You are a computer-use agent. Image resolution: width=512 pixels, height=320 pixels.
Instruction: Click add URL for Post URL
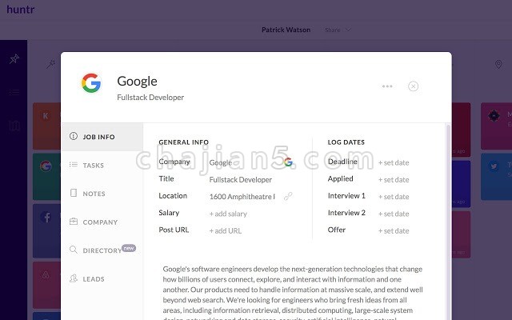coord(225,231)
